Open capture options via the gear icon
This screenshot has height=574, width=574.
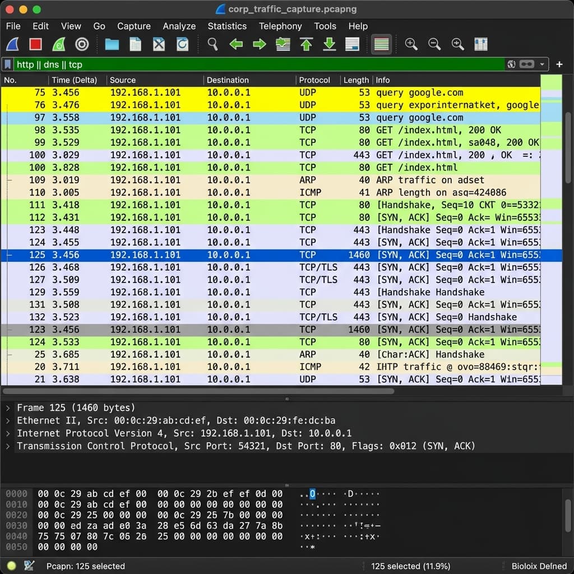81,44
